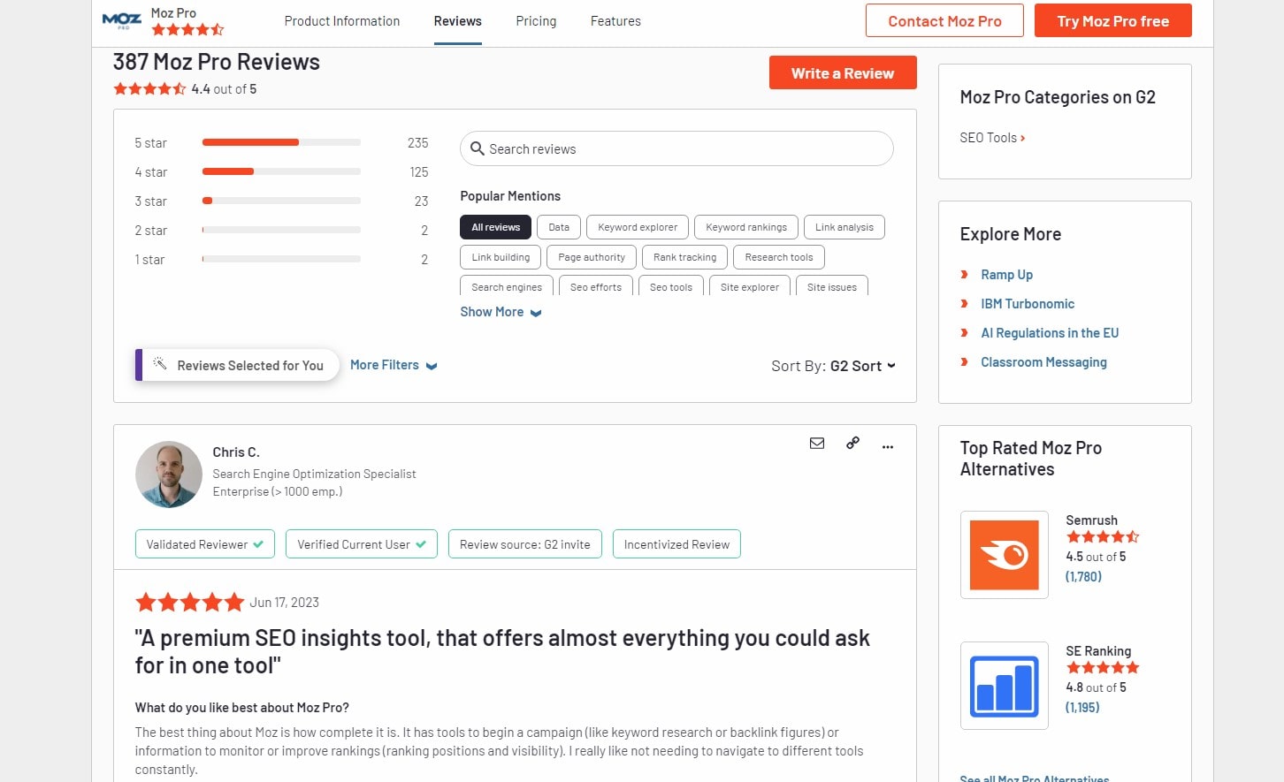Click reviewer name Chris C.
The width and height of the screenshot is (1284, 782).
[x=236, y=452]
